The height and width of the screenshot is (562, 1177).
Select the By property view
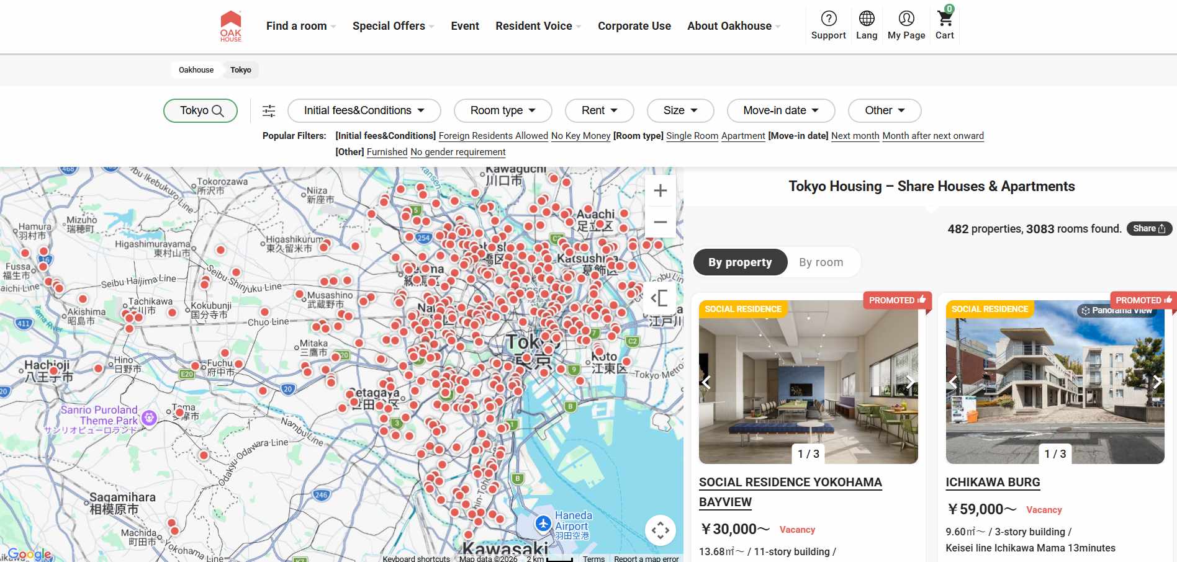tap(740, 262)
